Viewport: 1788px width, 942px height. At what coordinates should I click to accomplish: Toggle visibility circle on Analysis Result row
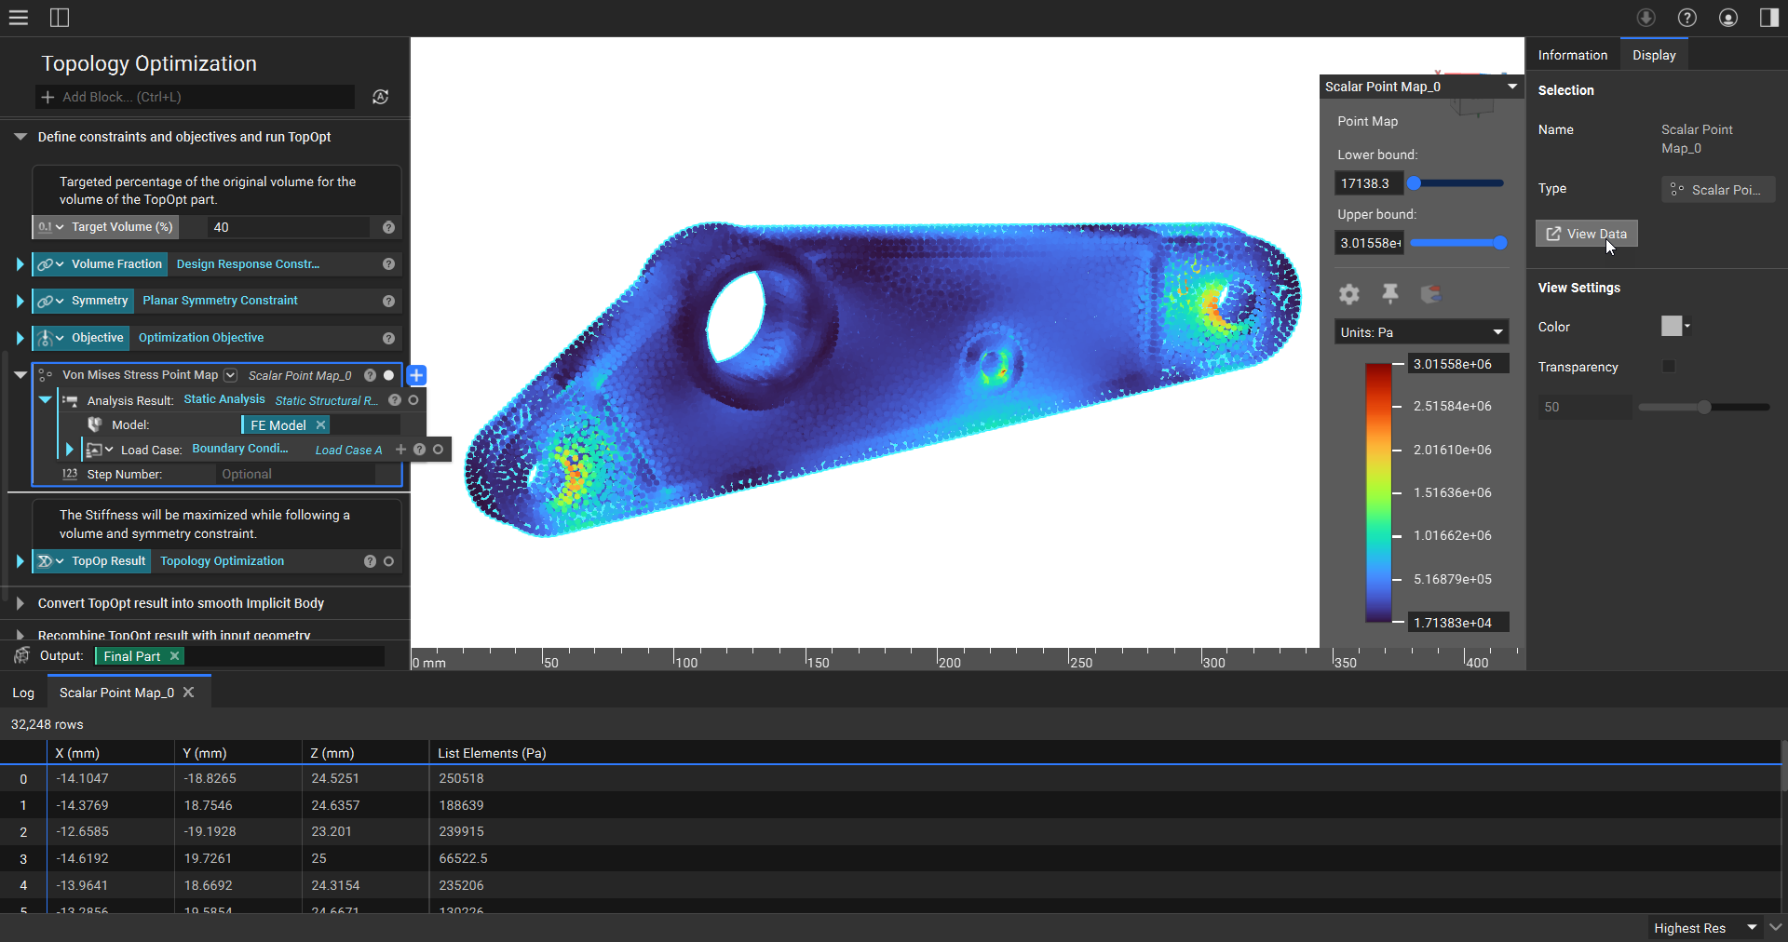[413, 400]
